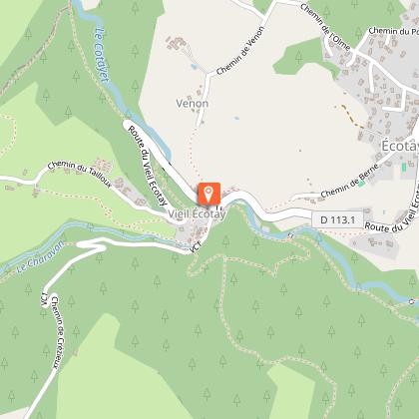Click the small blue pond near Venon
Screen dimensions: 419x419
point(195,67)
